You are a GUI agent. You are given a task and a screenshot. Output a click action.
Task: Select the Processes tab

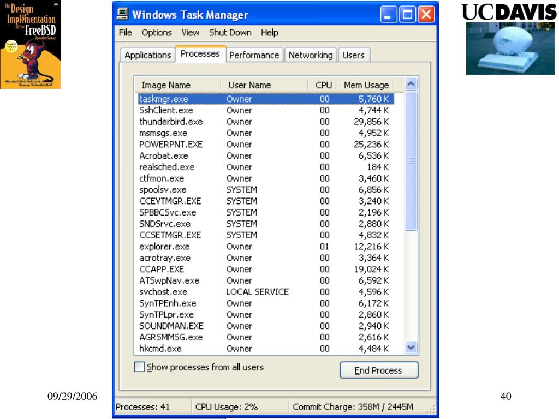(200, 54)
